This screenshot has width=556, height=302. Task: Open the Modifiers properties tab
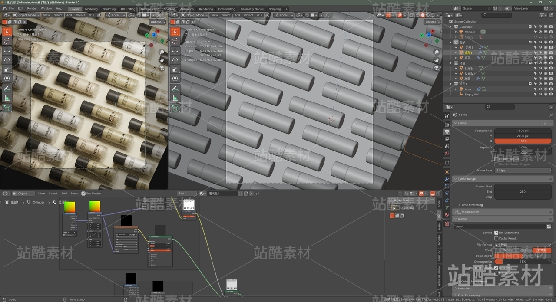pyautogui.click(x=447, y=179)
